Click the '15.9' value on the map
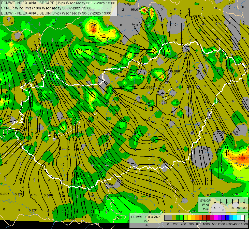249x229 pixels. click(235, 132)
